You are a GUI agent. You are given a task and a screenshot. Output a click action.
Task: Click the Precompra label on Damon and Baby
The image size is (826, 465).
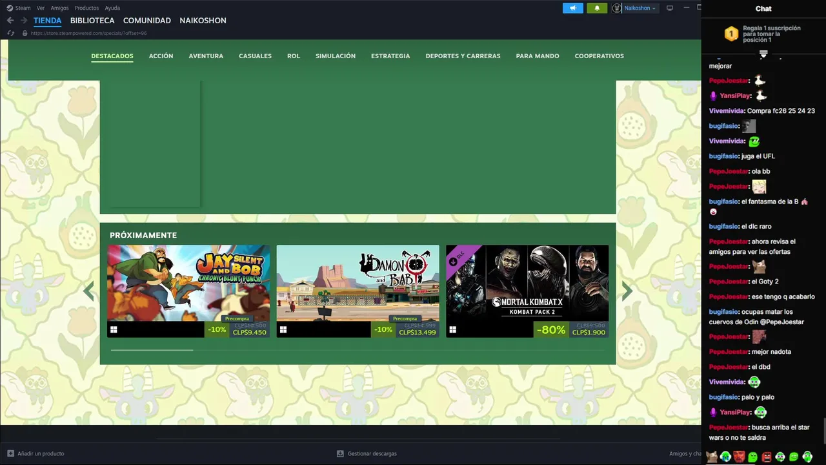(x=405, y=318)
